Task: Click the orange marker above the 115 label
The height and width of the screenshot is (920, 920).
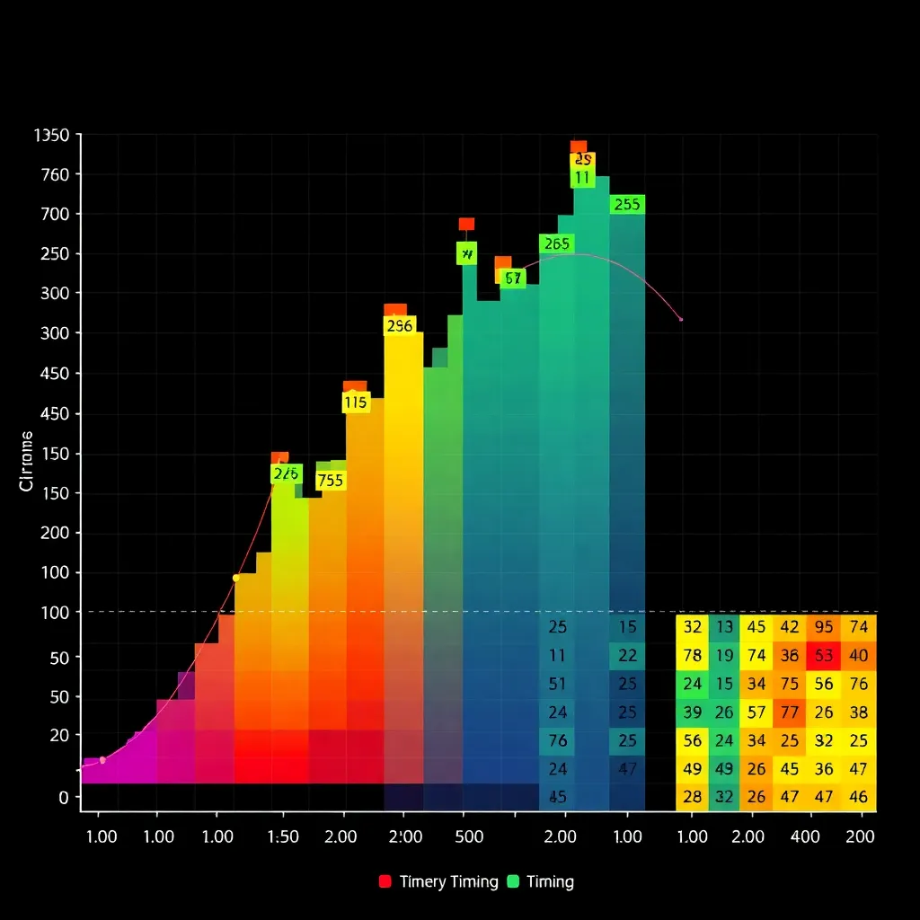Action: click(355, 387)
